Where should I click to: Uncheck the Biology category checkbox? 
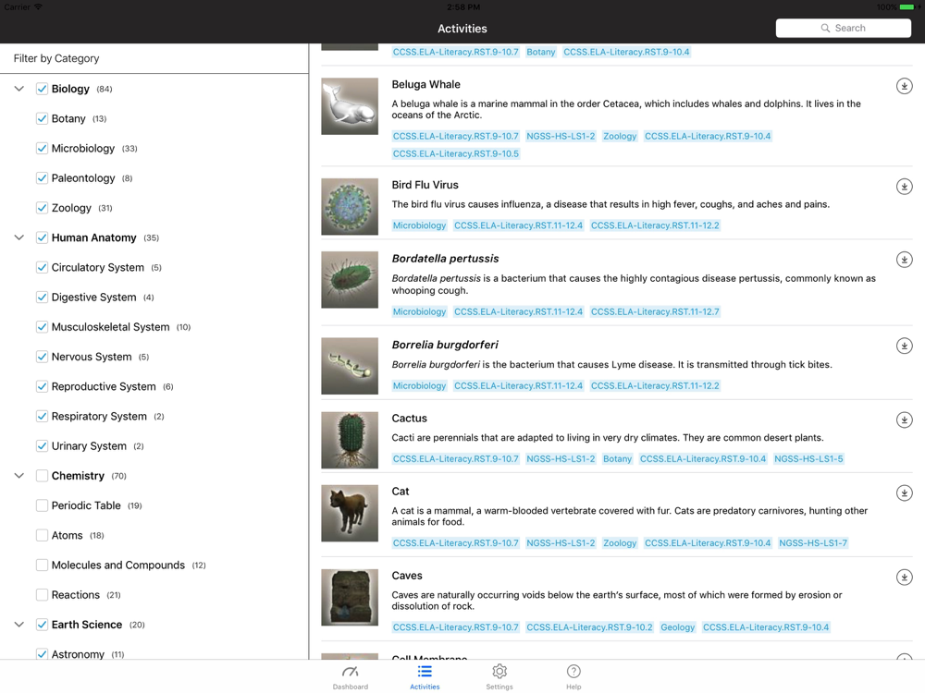(x=42, y=89)
